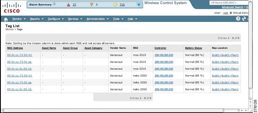Image resolution: width=258 pixels, height=113 pixels.
Task: Click the Tags breadcrumb text
Action: point(19,29)
